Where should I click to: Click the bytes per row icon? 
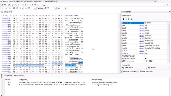(26, 8)
